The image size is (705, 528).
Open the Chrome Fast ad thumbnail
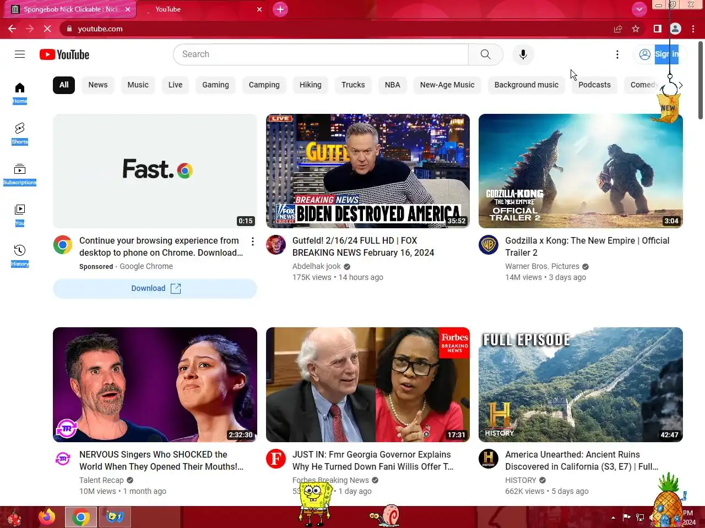155,171
